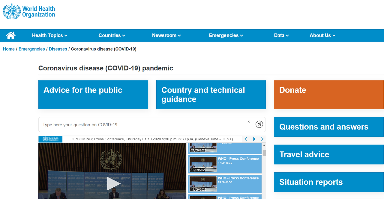The width and height of the screenshot is (384, 199).
Task: Advance ticker with the right arrow
Action: 262,139
